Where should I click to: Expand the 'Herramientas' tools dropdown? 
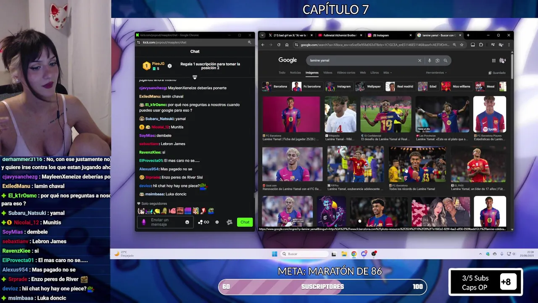436,72
